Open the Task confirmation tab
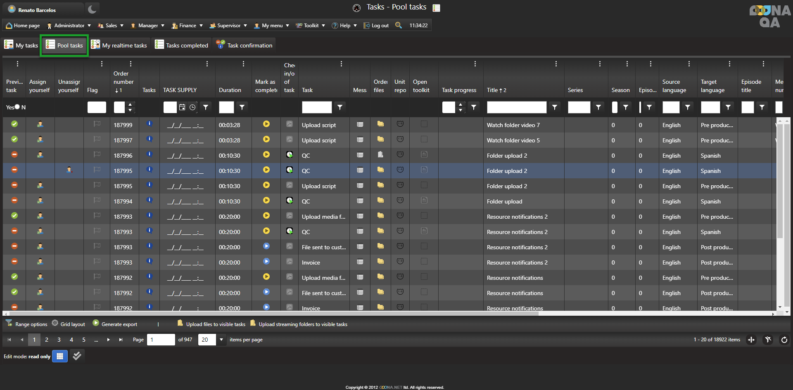The height and width of the screenshot is (390, 793). [x=245, y=45]
